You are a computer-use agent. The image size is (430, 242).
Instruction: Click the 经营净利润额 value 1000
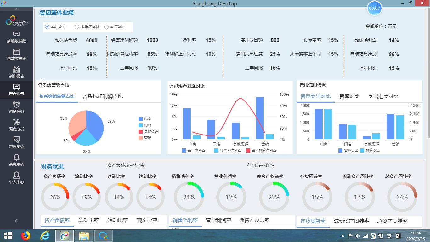coord(152,40)
